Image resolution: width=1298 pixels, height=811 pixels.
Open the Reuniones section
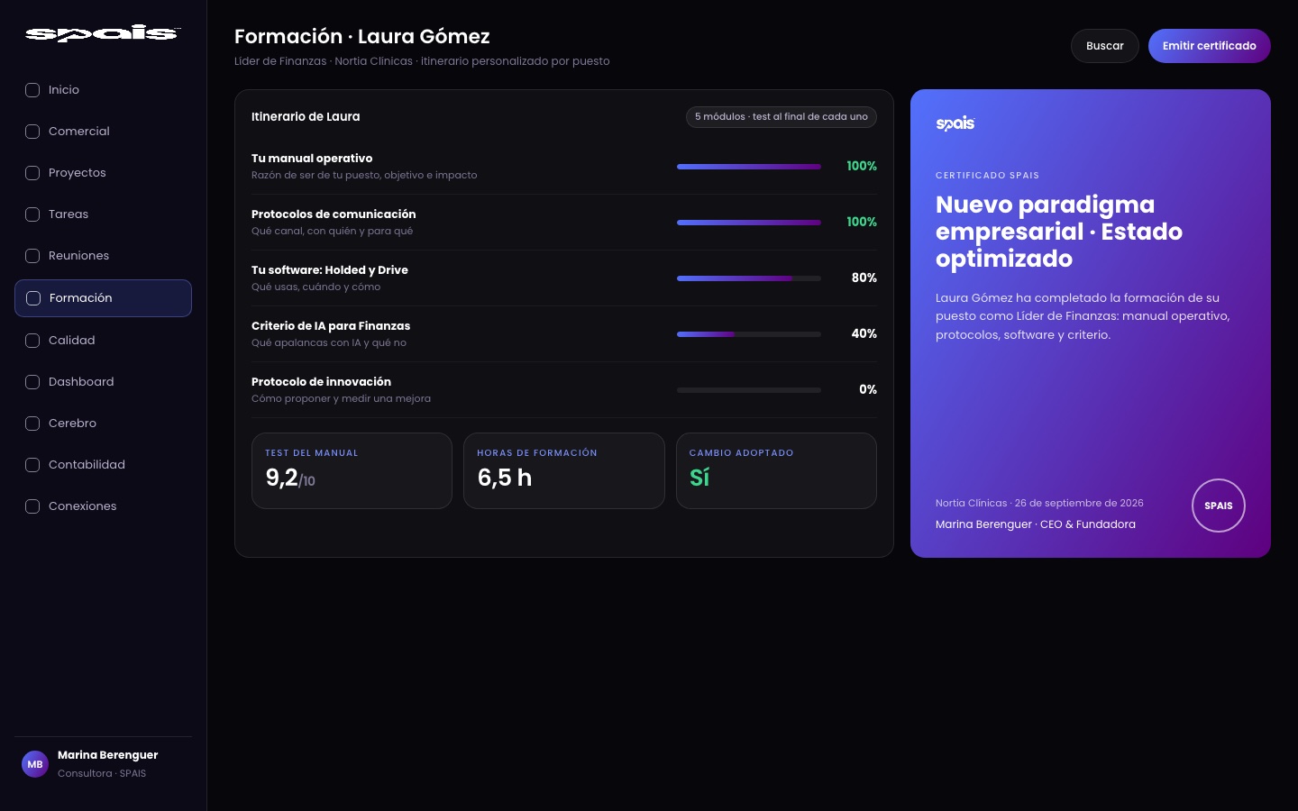[103, 256]
